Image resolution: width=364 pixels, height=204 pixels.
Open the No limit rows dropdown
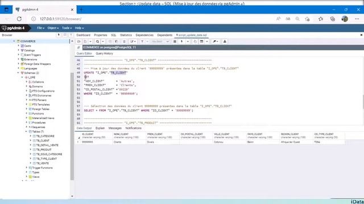point(160,41)
